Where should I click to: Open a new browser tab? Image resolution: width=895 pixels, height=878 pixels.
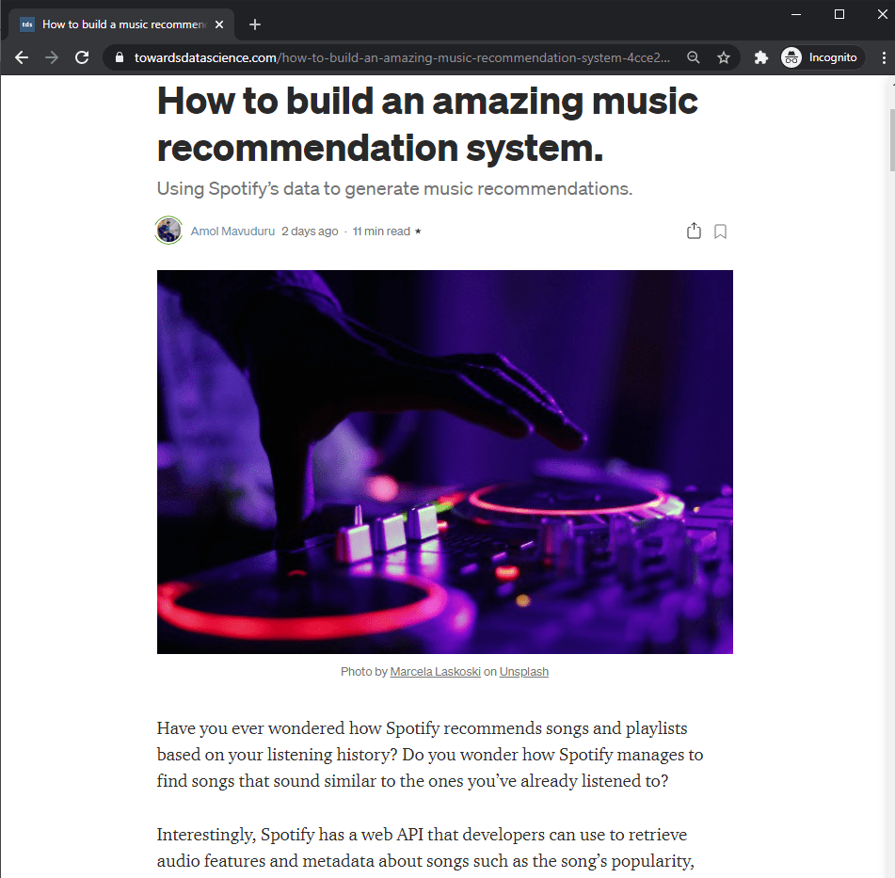coord(254,24)
